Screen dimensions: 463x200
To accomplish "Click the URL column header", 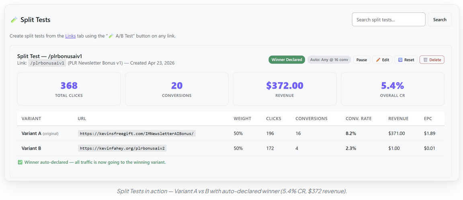I will click(82, 118).
